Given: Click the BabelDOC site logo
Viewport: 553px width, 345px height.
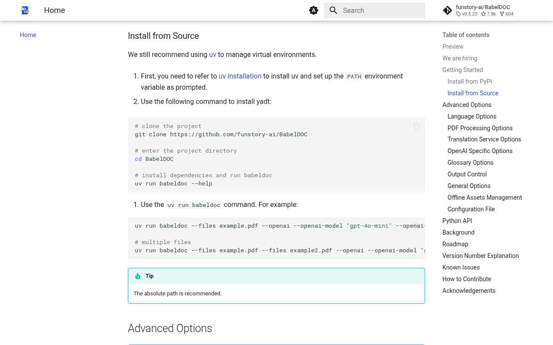Looking at the screenshot, I should (25, 10).
